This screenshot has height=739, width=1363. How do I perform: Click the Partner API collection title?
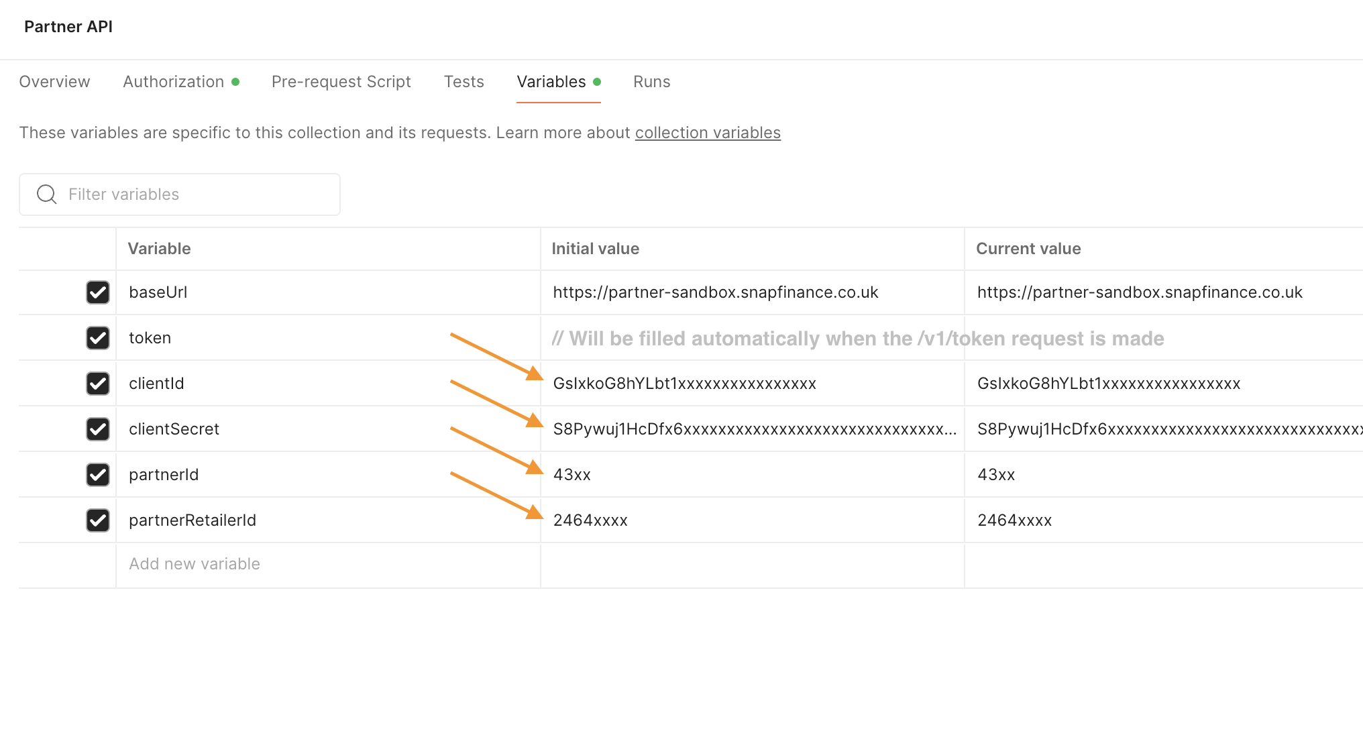pos(68,27)
